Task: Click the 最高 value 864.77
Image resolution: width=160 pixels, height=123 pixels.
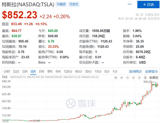Action: pyautogui.click(x=17, y=31)
